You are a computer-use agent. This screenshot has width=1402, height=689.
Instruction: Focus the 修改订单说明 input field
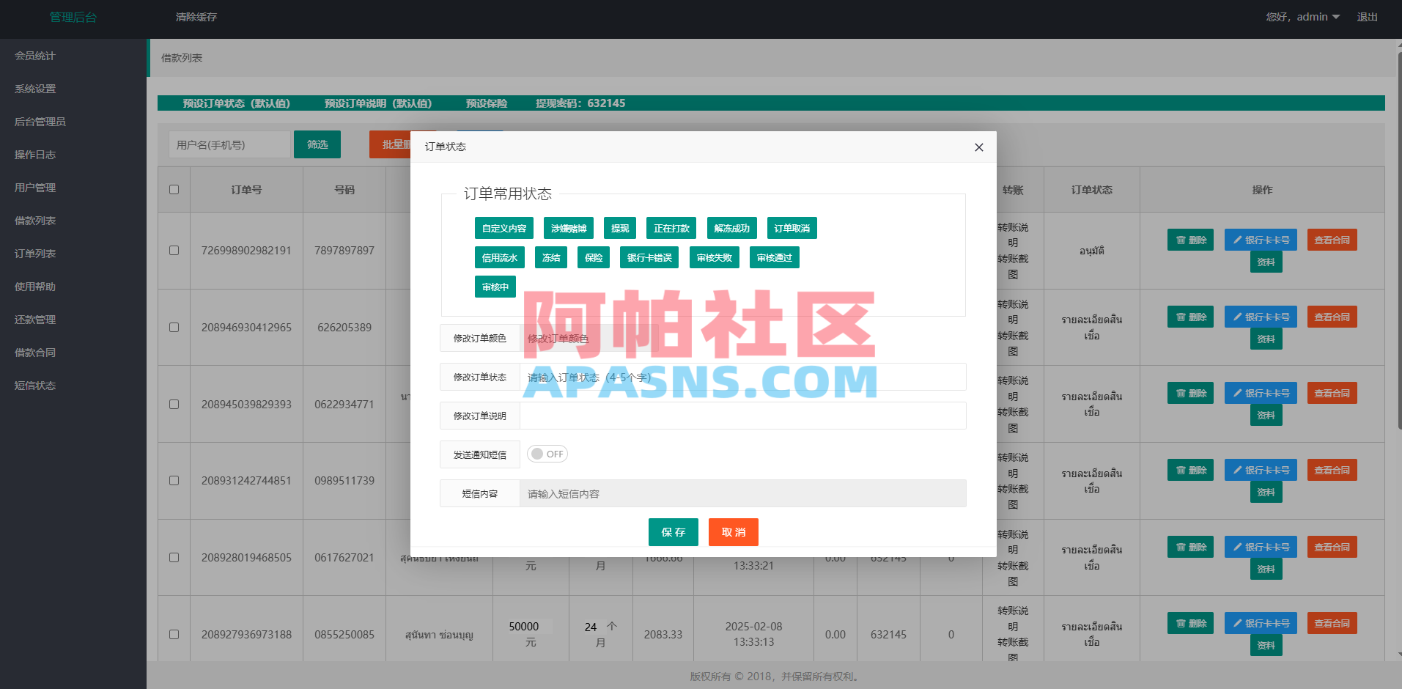coord(743,416)
